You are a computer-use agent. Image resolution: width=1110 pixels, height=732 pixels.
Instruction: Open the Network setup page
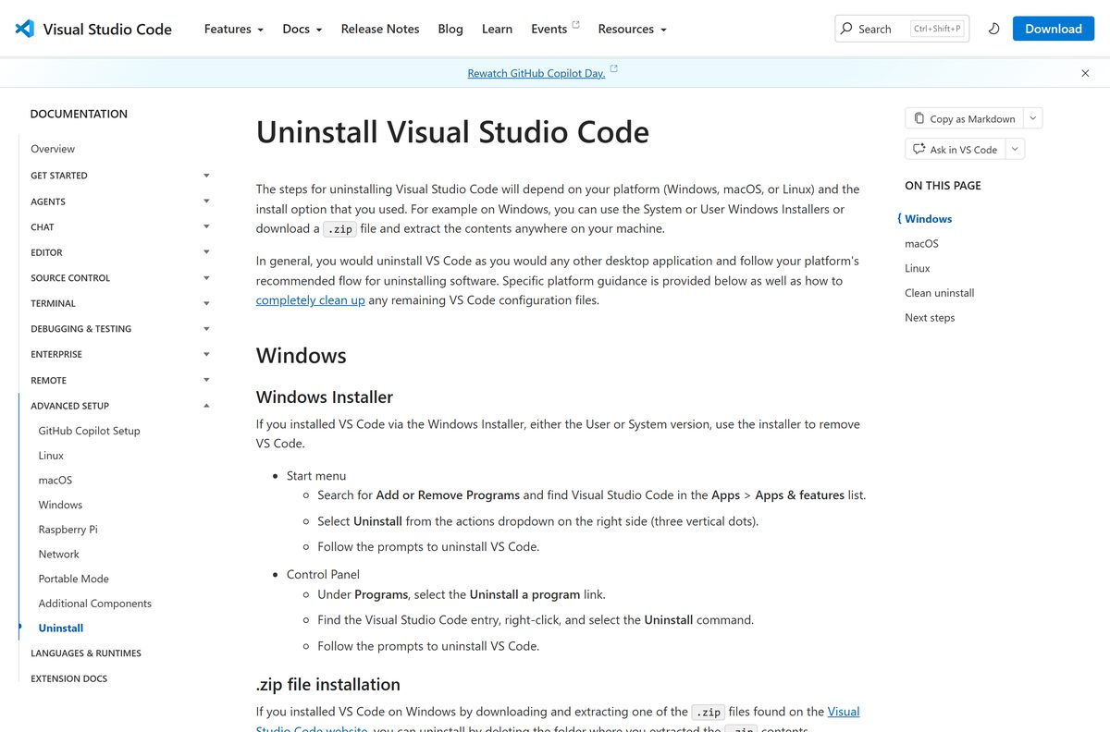[59, 555]
